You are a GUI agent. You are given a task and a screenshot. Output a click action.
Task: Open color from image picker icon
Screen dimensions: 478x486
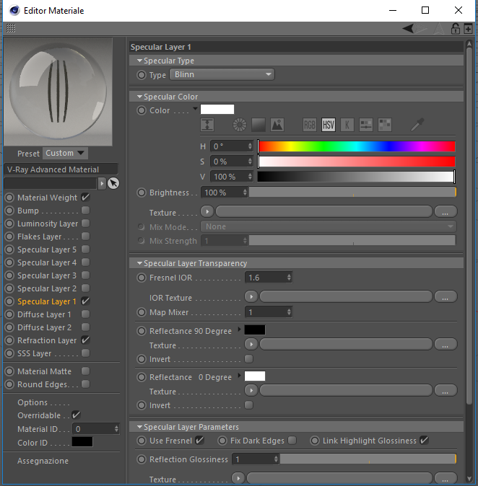coord(277,125)
